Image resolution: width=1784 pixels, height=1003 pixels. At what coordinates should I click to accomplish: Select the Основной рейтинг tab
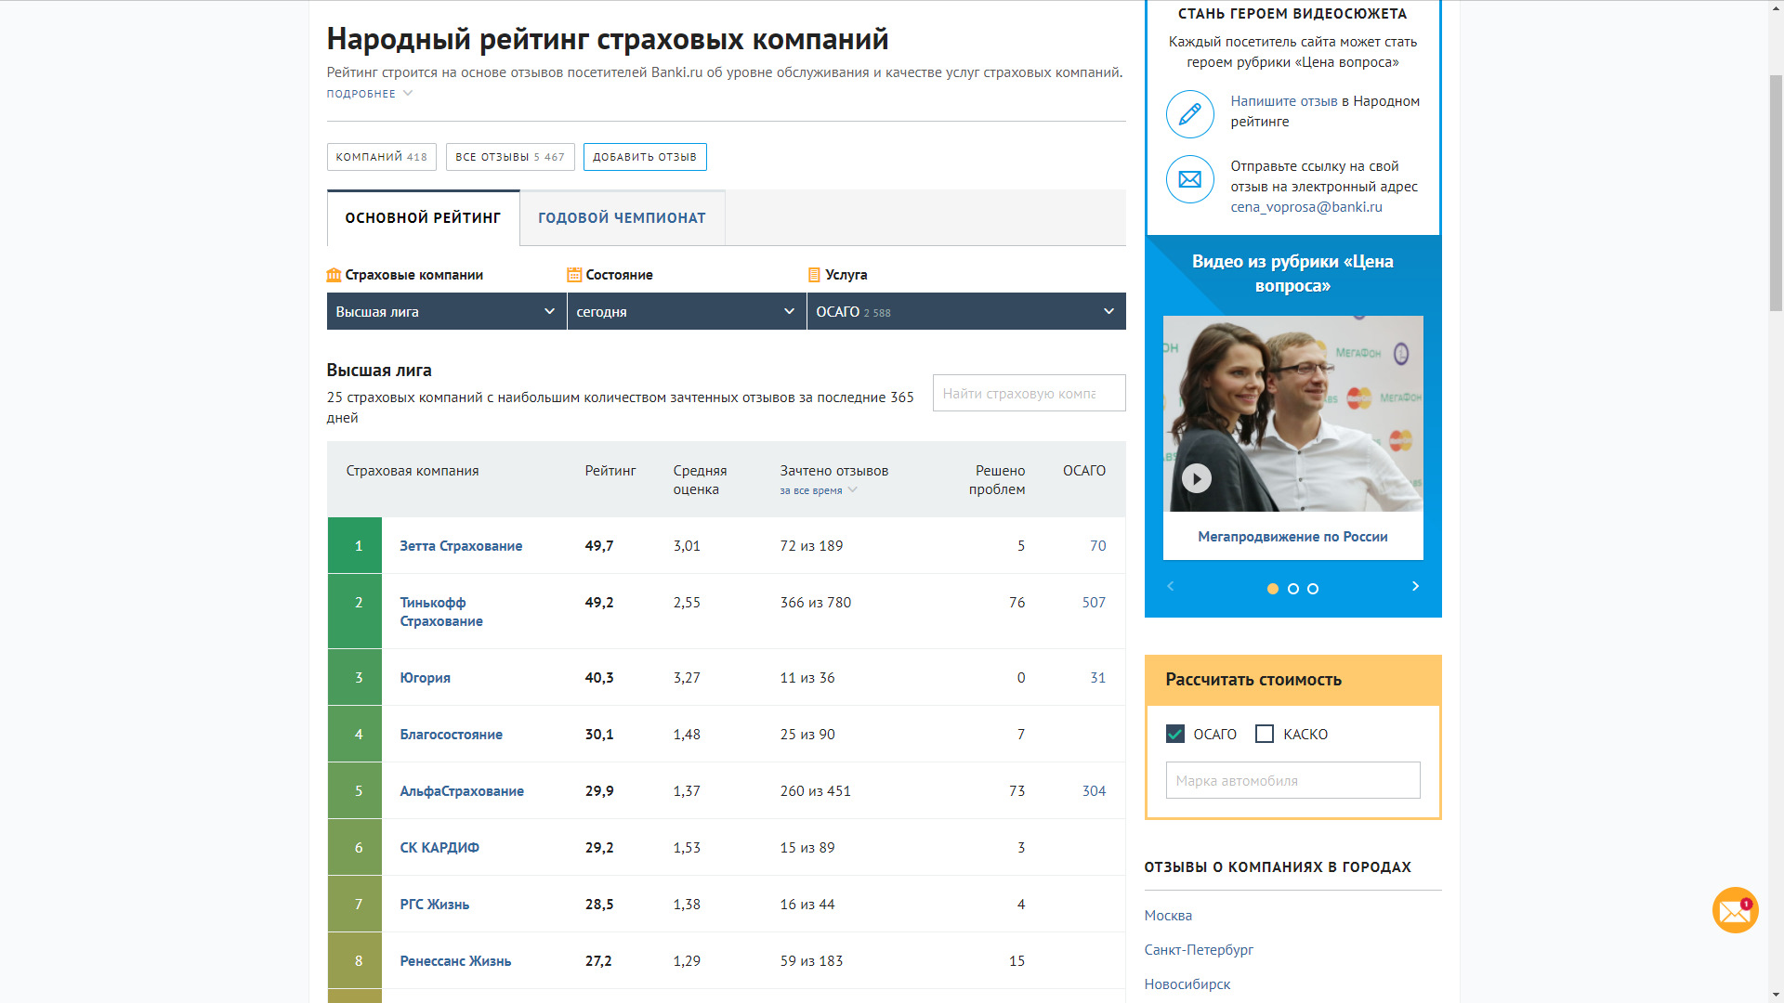423,218
